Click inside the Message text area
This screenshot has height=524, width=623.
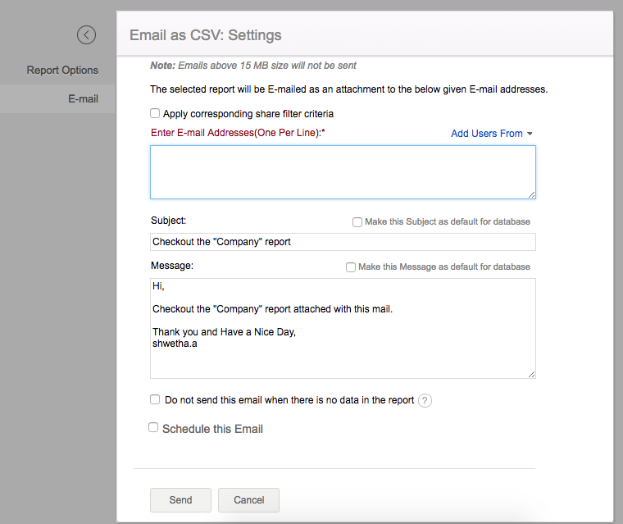[342, 328]
